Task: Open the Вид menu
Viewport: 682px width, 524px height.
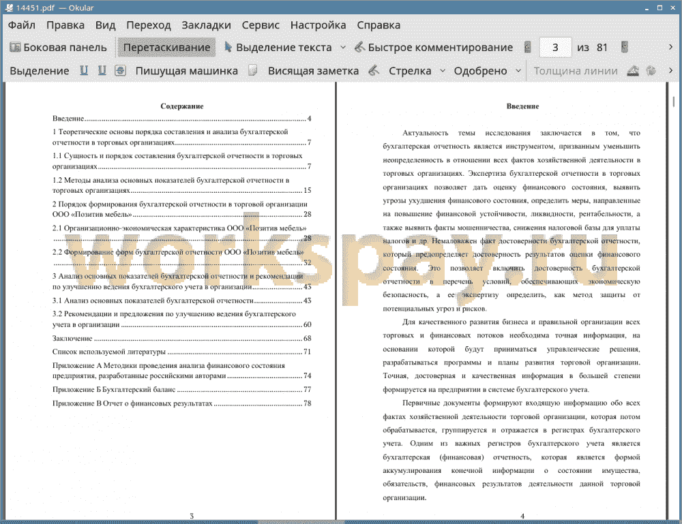Action: (x=105, y=25)
